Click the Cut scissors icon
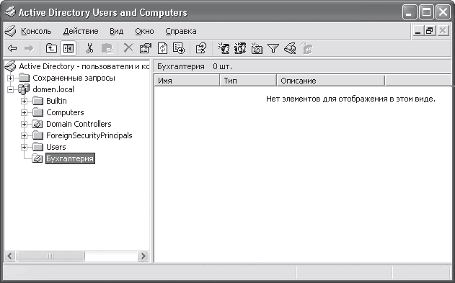The image size is (455, 283). 89,48
